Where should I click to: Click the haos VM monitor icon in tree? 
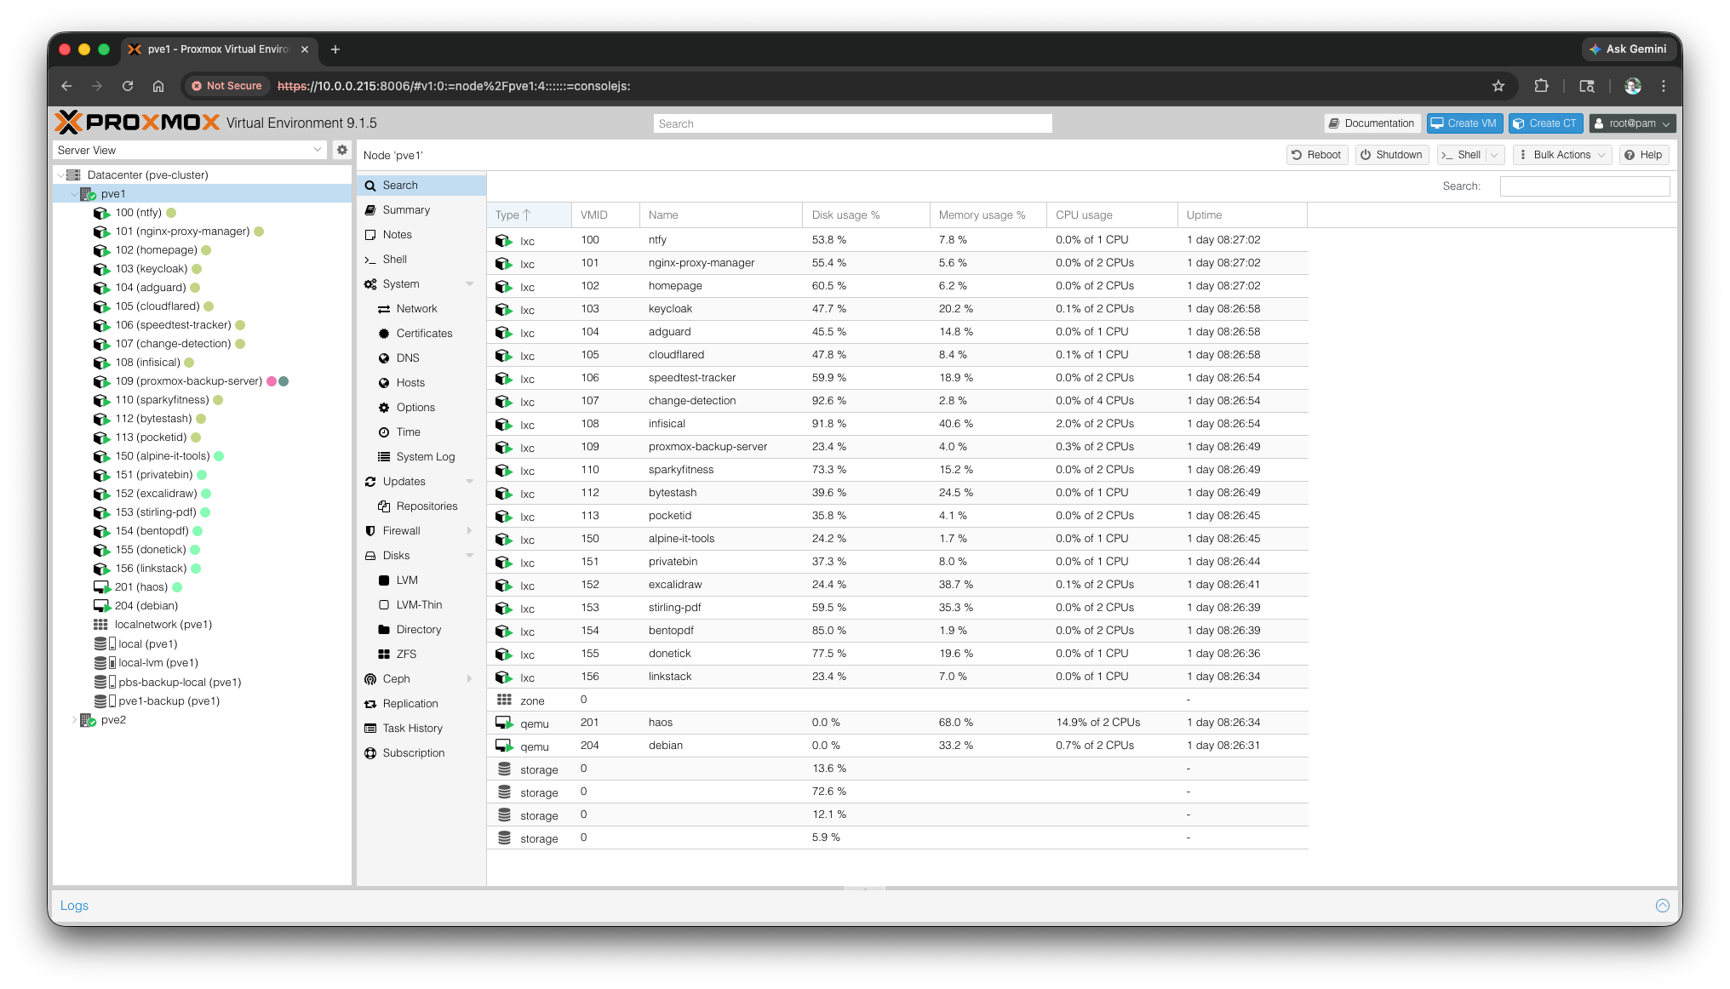click(101, 587)
